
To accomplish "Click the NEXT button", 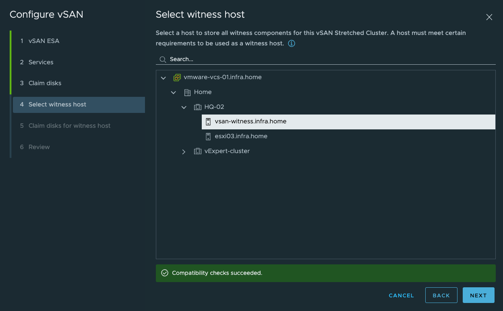I will [x=478, y=295].
